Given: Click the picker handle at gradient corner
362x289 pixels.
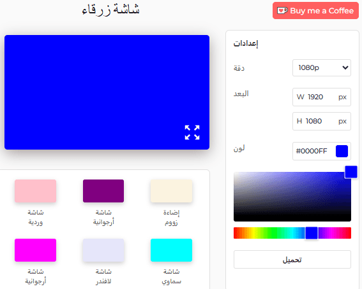Looking at the screenshot, I should (351, 172).
